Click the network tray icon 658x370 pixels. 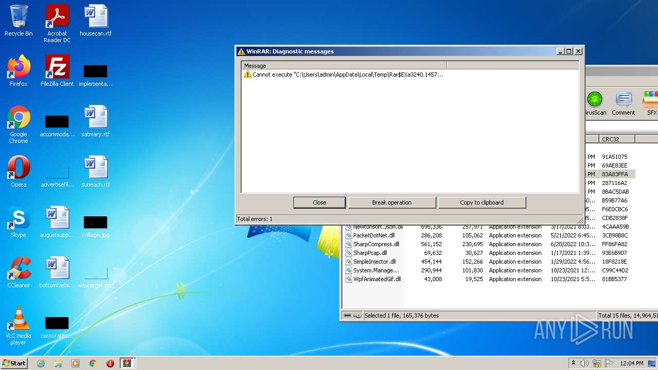pyautogui.click(x=597, y=363)
